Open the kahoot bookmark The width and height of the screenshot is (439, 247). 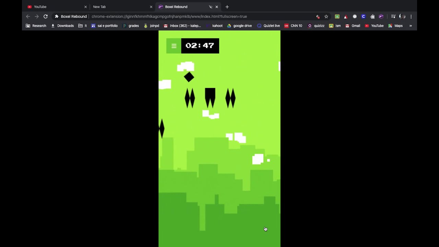click(214, 26)
